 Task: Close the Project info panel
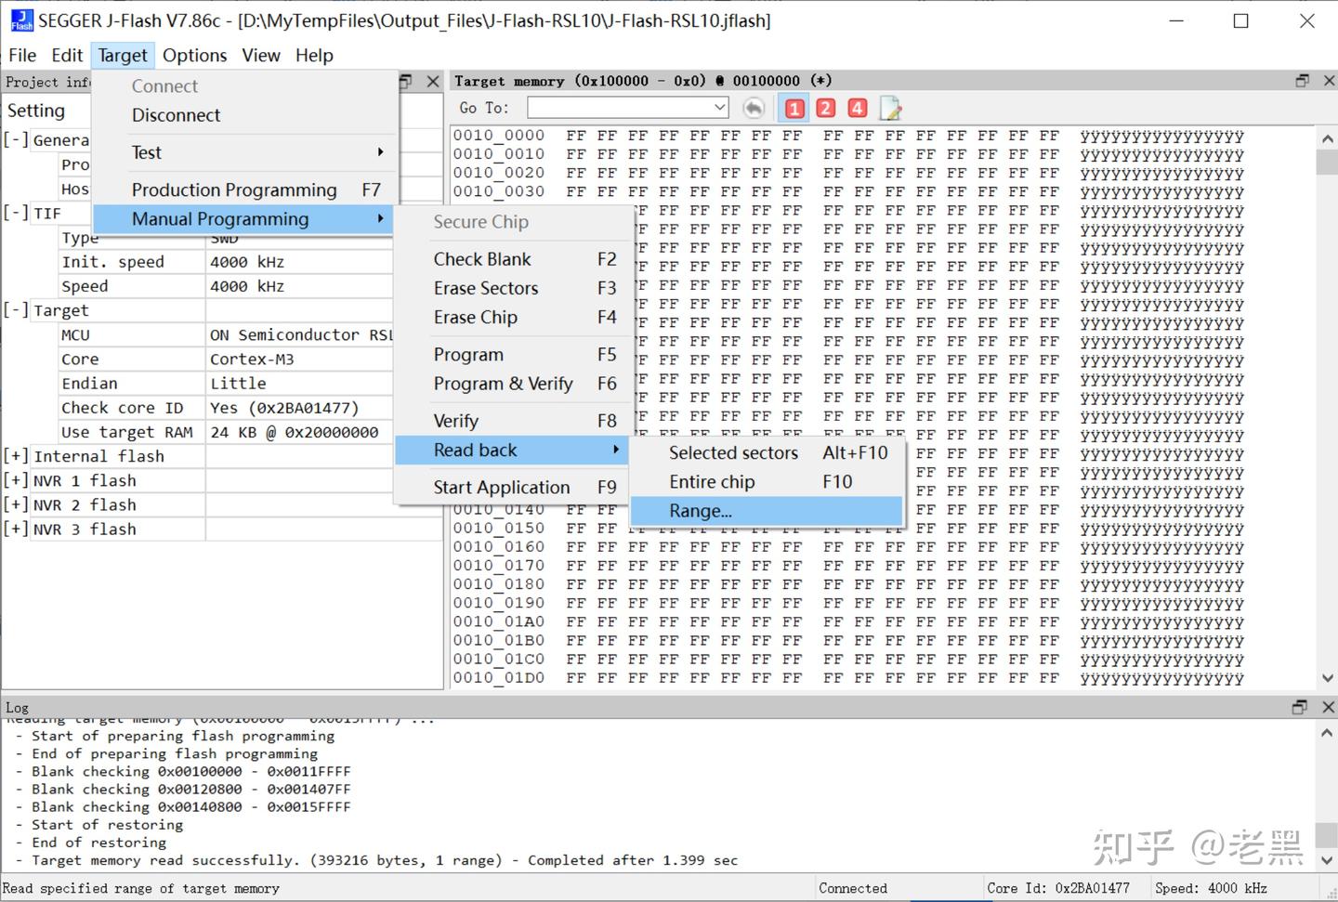(433, 82)
